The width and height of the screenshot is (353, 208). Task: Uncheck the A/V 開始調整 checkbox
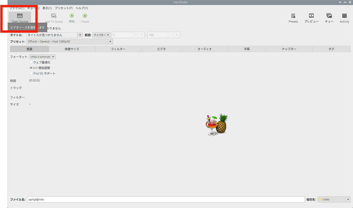pos(31,68)
